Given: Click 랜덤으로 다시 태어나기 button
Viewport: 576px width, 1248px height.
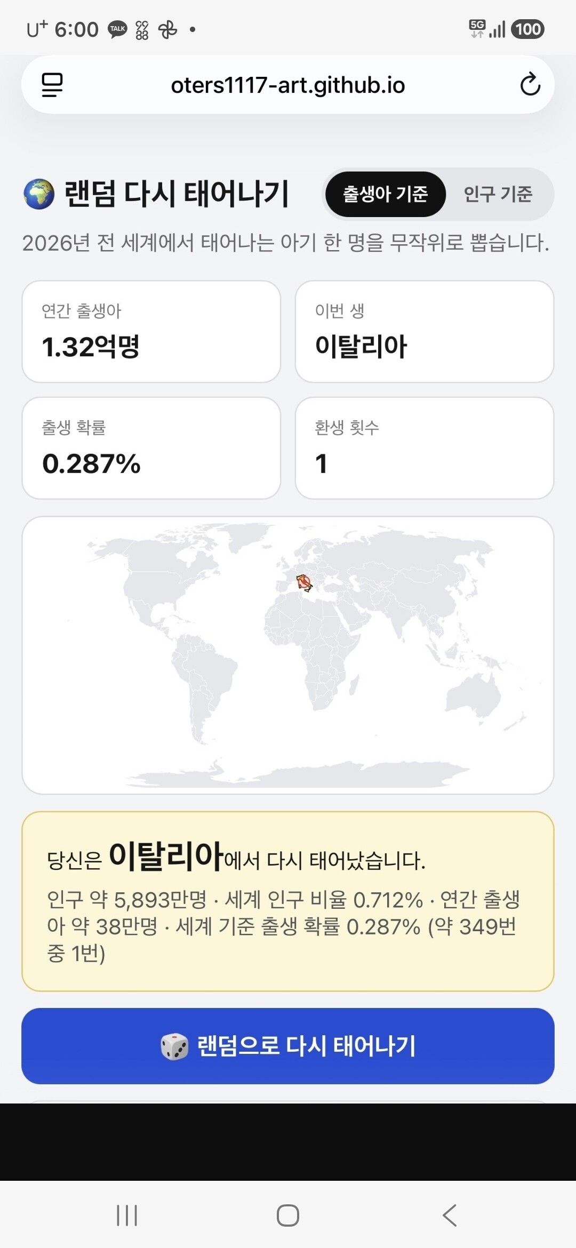Looking at the screenshot, I should click(x=288, y=1046).
